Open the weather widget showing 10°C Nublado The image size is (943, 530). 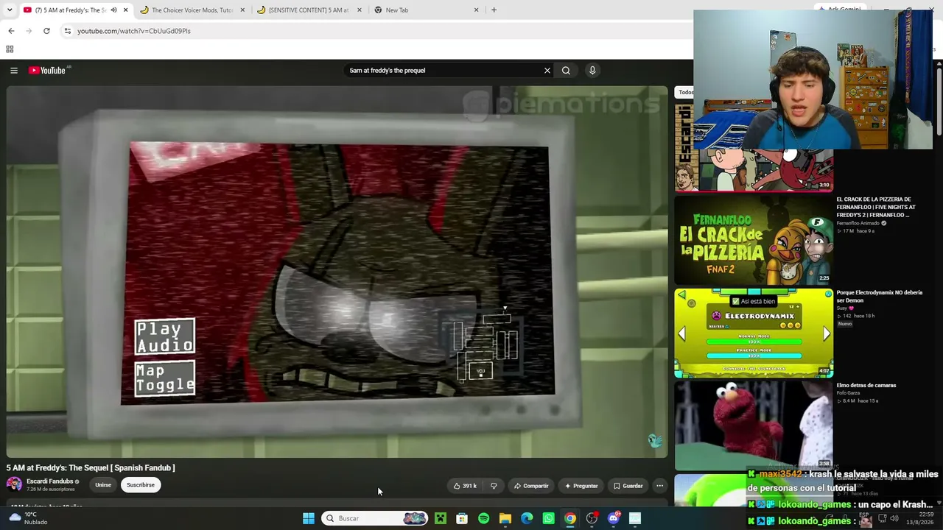coord(28,518)
